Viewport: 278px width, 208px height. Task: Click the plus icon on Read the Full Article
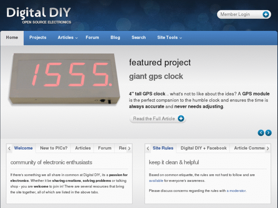pyautogui.click(x=181, y=118)
